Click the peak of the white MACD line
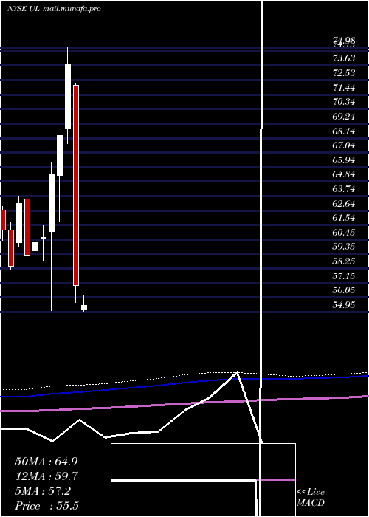Screen dimensions: 369x517 pos(237,372)
